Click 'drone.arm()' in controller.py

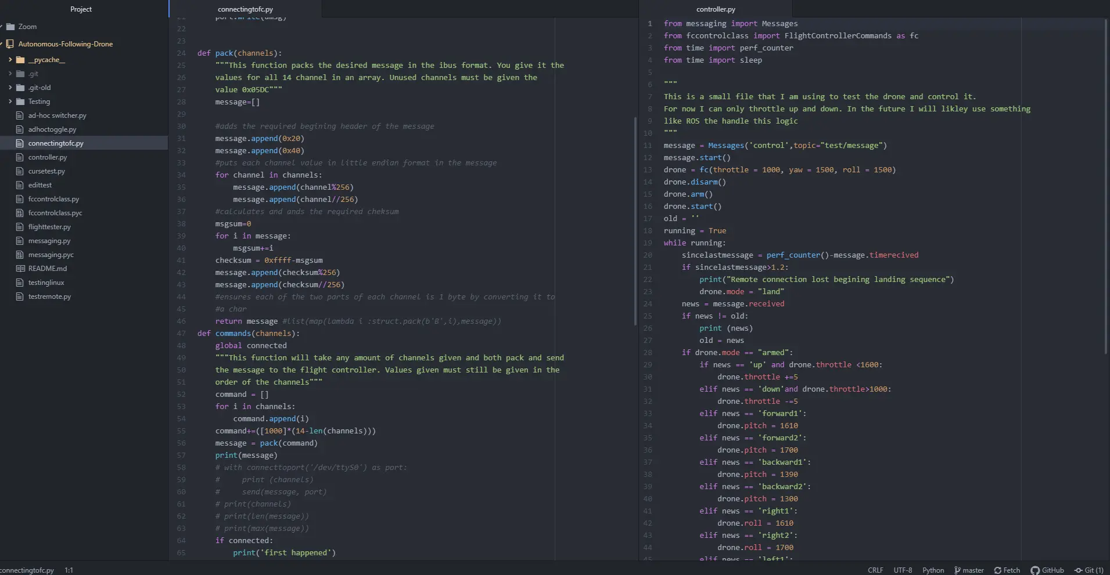click(x=688, y=194)
